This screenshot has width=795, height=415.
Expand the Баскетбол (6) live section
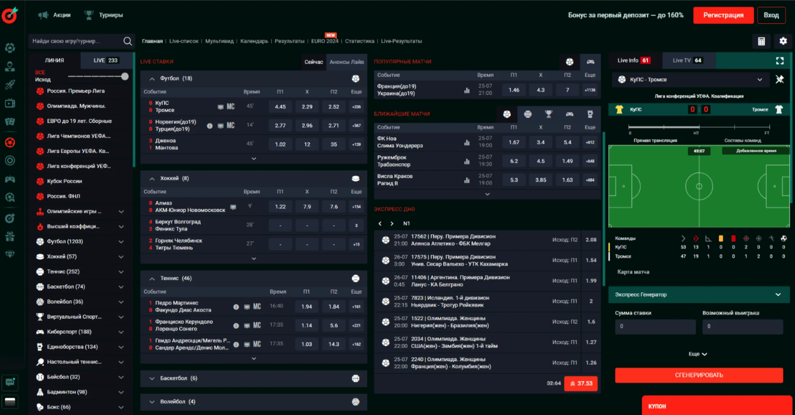[x=152, y=378]
